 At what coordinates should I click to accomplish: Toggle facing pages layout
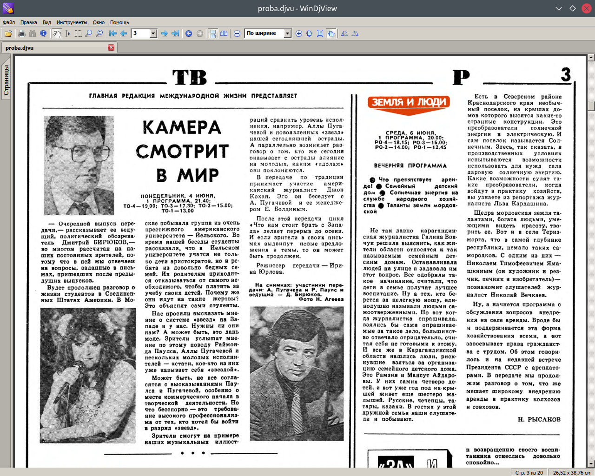point(224,33)
